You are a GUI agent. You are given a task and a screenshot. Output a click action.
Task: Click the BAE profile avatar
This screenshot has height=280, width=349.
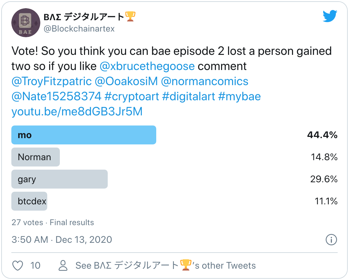point(26,23)
